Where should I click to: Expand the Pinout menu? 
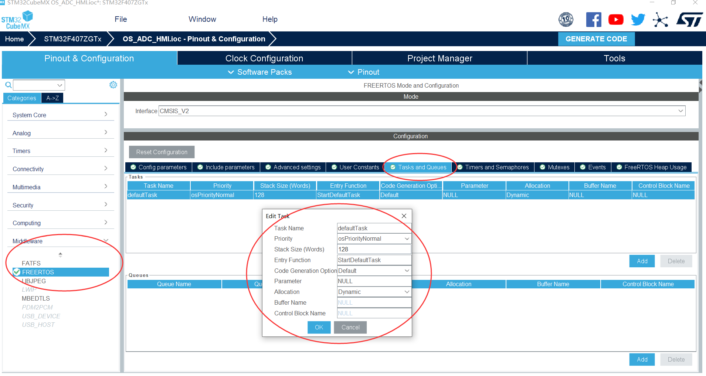point(364,72)
